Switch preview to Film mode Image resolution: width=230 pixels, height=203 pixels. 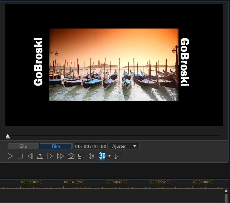56,146
